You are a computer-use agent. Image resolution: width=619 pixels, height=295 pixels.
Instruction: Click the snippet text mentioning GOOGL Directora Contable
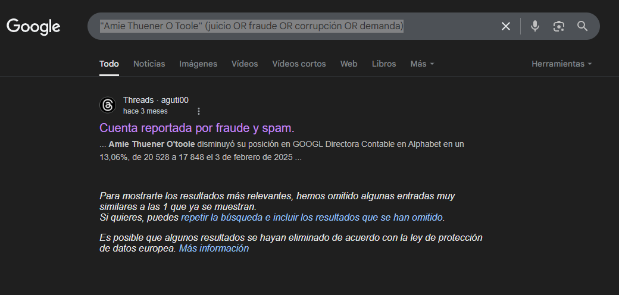282,150
